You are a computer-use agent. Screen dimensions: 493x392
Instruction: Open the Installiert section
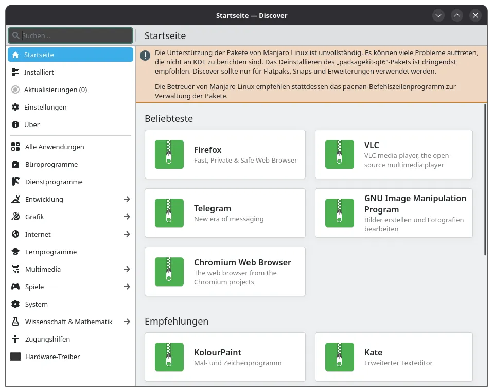39,72
